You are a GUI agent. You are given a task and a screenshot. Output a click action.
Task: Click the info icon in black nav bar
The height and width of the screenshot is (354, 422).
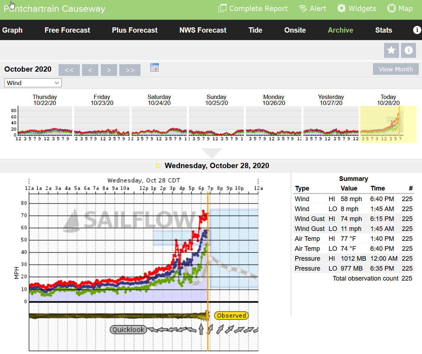[x=417, y=30]
